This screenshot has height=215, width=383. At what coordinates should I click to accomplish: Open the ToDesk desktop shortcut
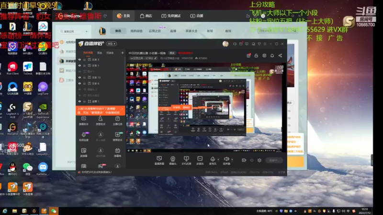(28, 68)
